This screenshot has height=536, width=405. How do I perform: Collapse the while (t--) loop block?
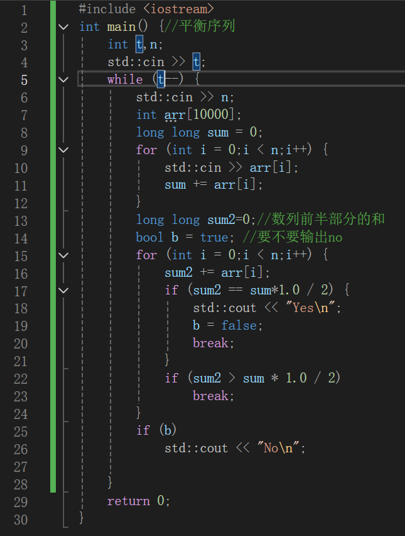(63, 80)
